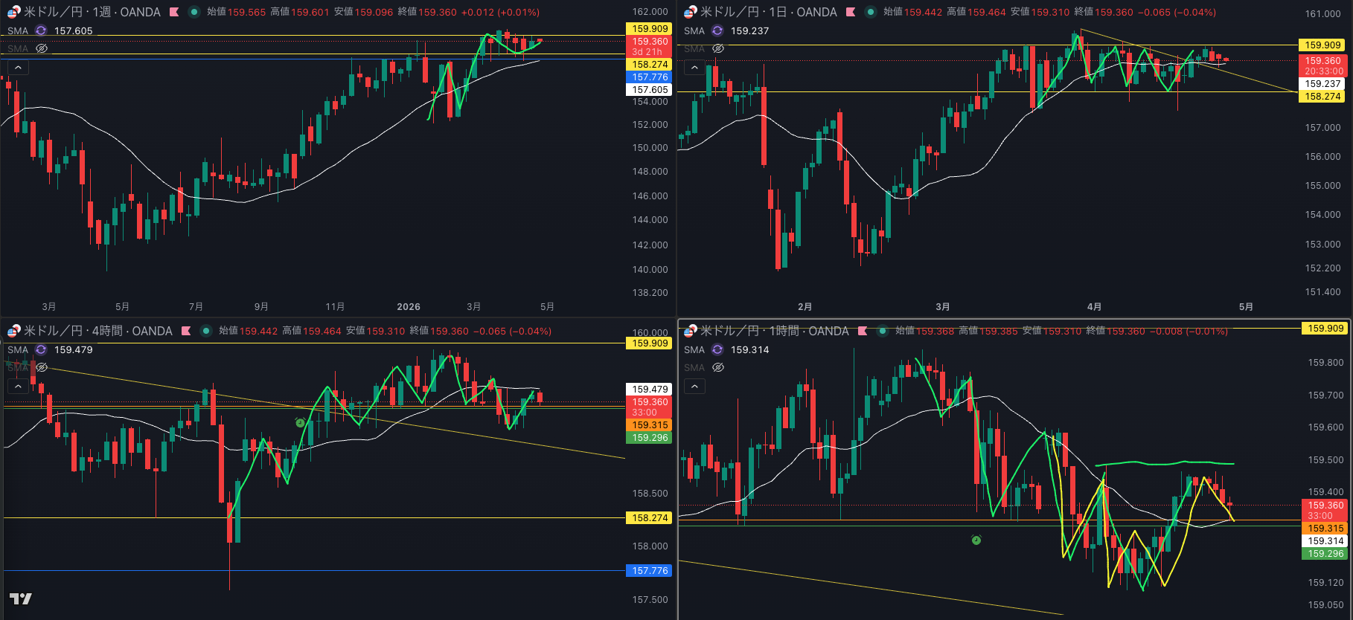Click the green event marker on the 4-hour chart
Viewport: 1353px width, 620px height.
301,423
